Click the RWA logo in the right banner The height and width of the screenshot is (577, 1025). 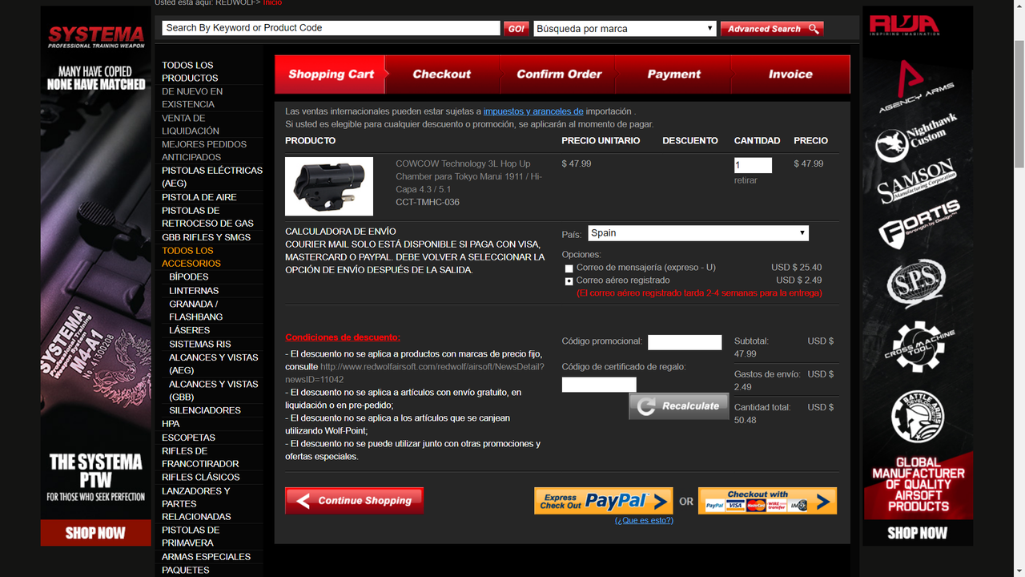coord(902,26)
